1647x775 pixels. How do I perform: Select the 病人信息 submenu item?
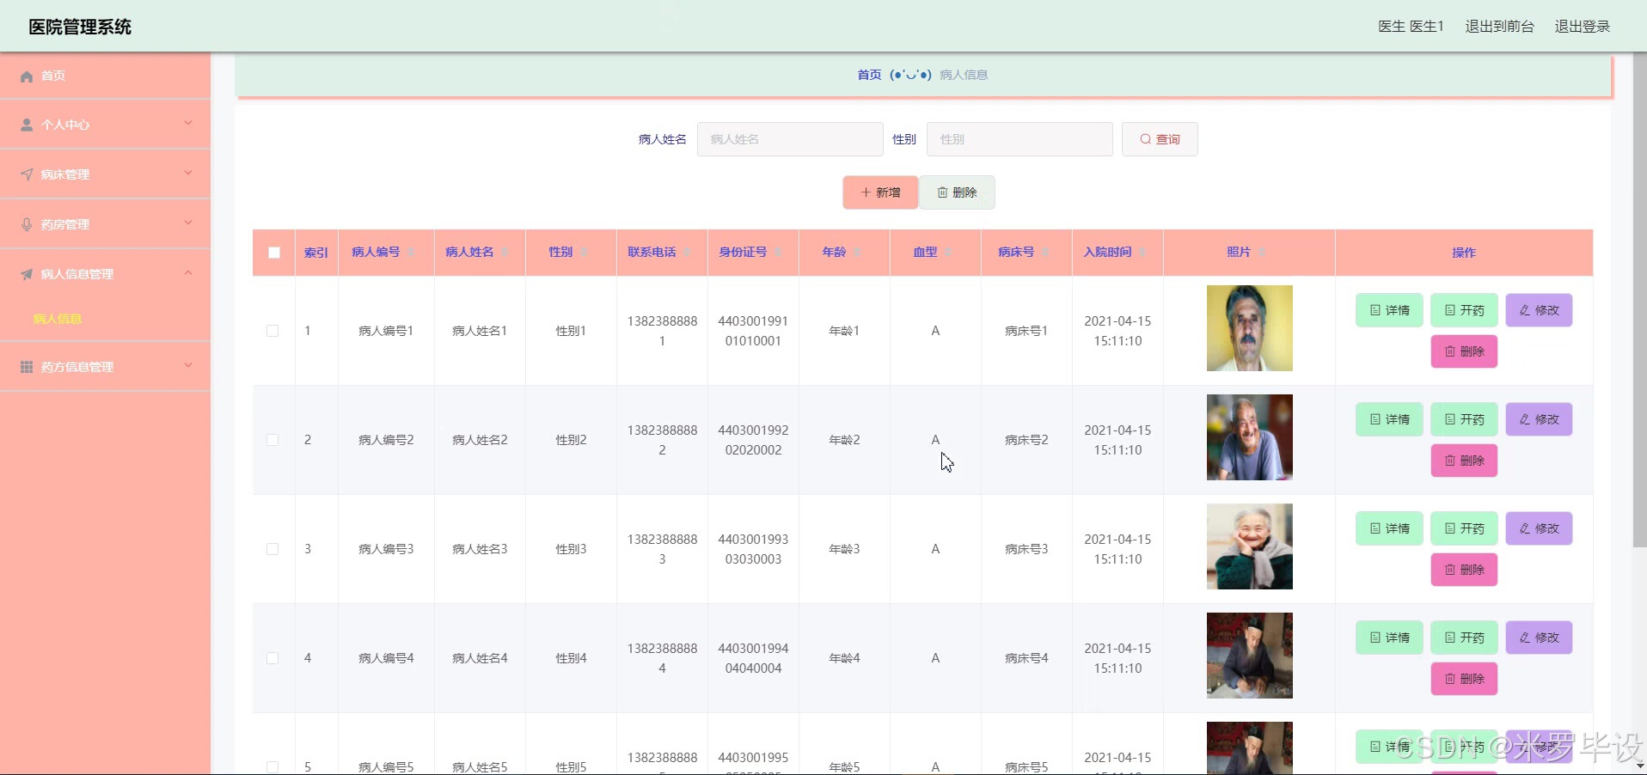pyautogui.click(x=105, y=319)
